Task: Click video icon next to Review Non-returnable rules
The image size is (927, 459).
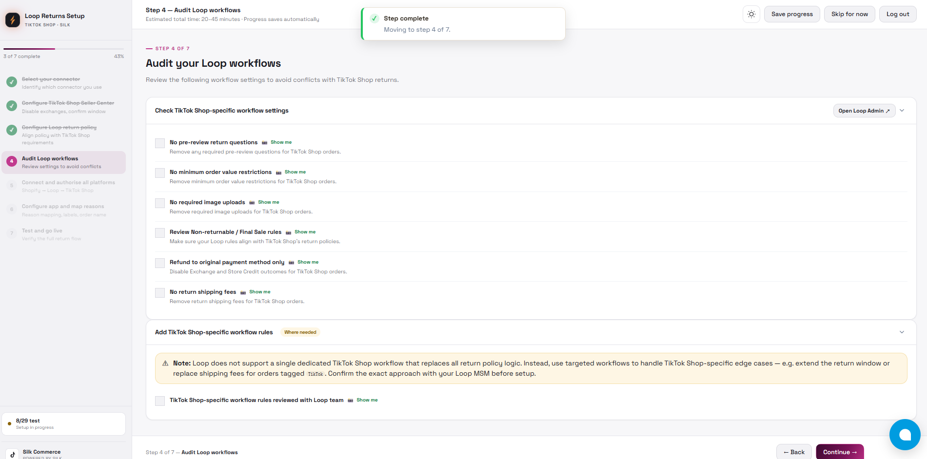Action: tap(288, 232)
